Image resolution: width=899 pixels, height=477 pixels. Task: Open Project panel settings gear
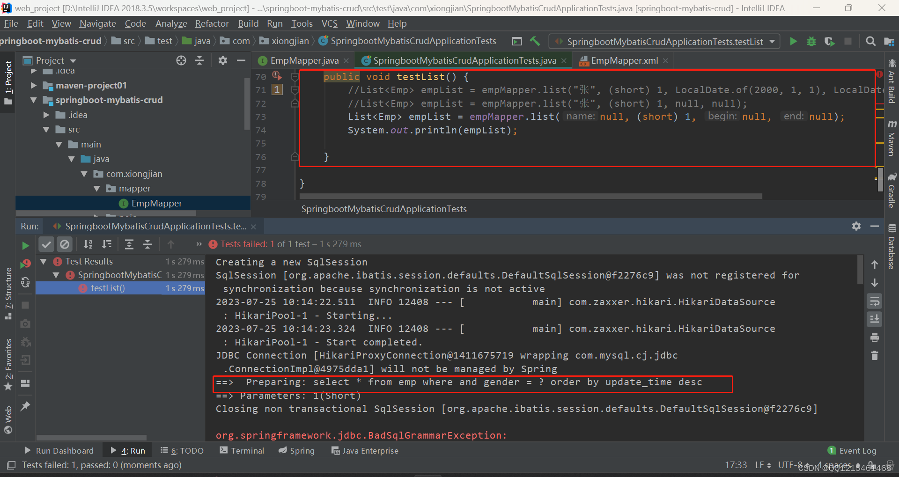point(223,60)
